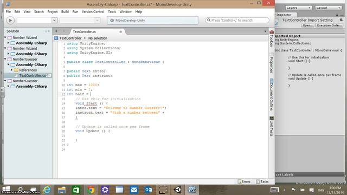Image resolution: width=347 pixels, height=195 pixels.
Task: Open the Properties side pad
Action: point(272,63)
